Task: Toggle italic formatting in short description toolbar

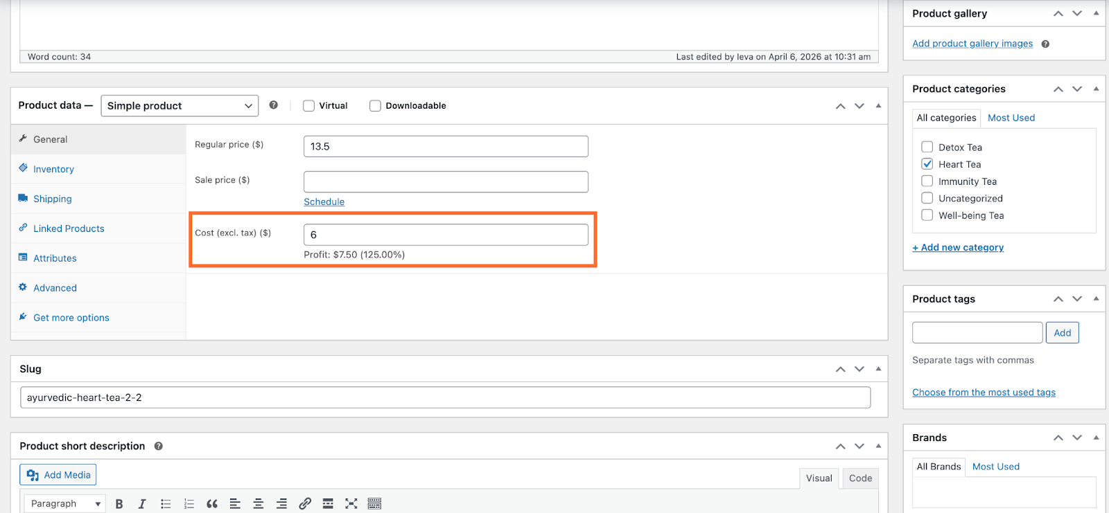Action: (142, 503)
